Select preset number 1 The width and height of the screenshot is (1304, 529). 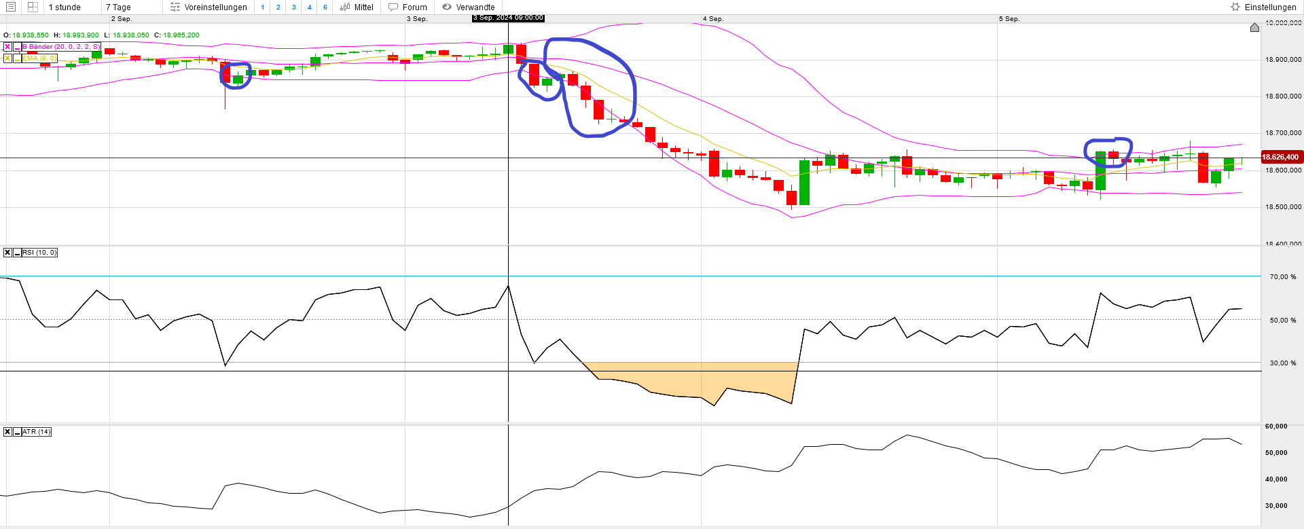pyautogui.click(x=263, y=7)
